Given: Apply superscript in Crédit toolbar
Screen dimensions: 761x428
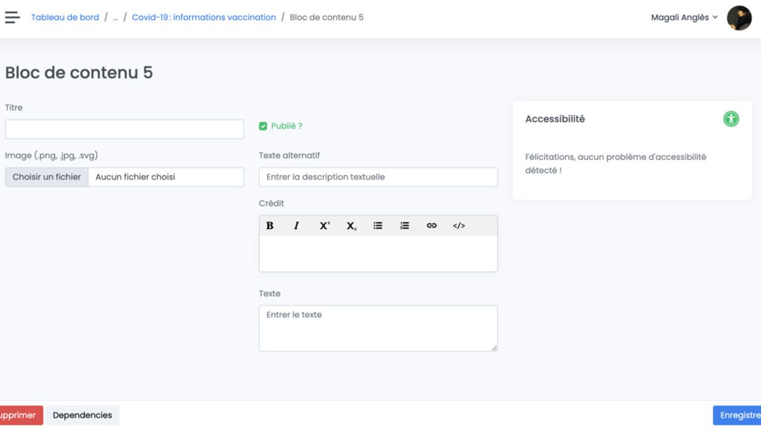Looking at the screenshot, I should [324, 226].
